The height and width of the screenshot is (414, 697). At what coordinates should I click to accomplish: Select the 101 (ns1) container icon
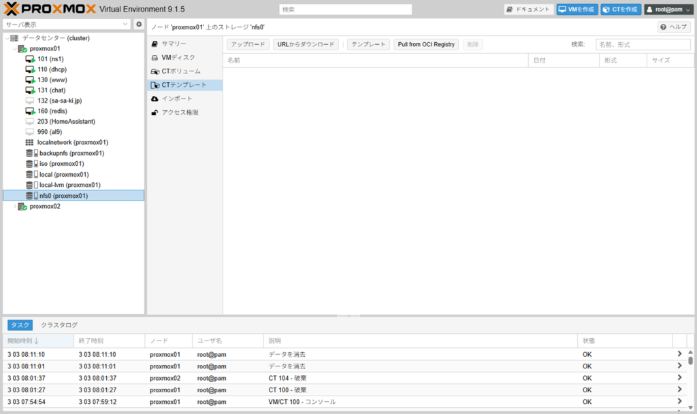(x=30, y=59)
